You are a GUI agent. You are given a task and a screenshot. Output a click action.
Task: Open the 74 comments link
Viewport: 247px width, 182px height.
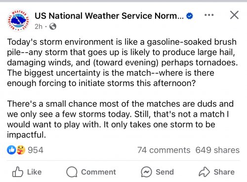pyautogui.click(x=164, y=150)
